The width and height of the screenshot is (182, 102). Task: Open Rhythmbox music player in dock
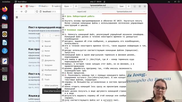click(x=5, y=34)
